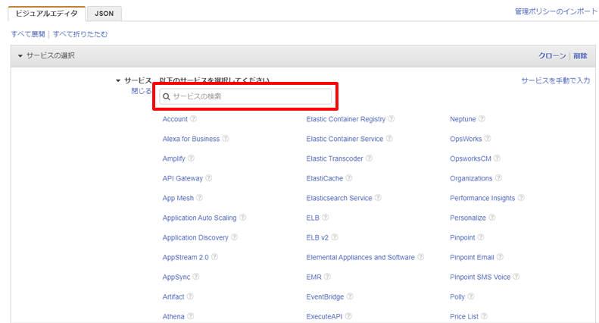Viewport: 599px width, 323px height.
Task: Select the ELB service
Action: [x=313, y=218]
